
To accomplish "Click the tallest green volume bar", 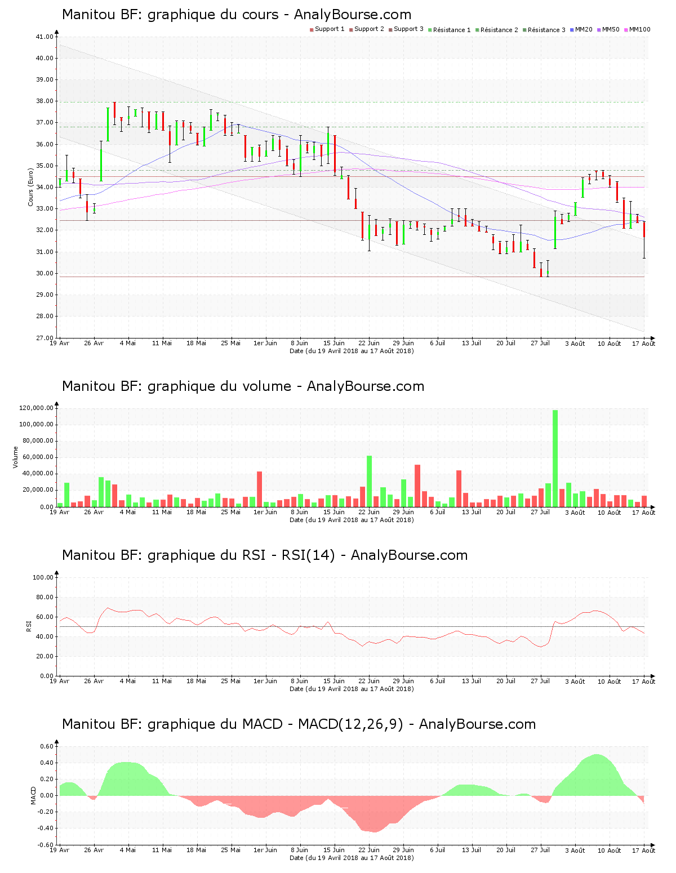I will [555, 458].
